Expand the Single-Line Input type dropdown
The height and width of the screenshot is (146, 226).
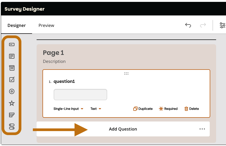[68, 109]
